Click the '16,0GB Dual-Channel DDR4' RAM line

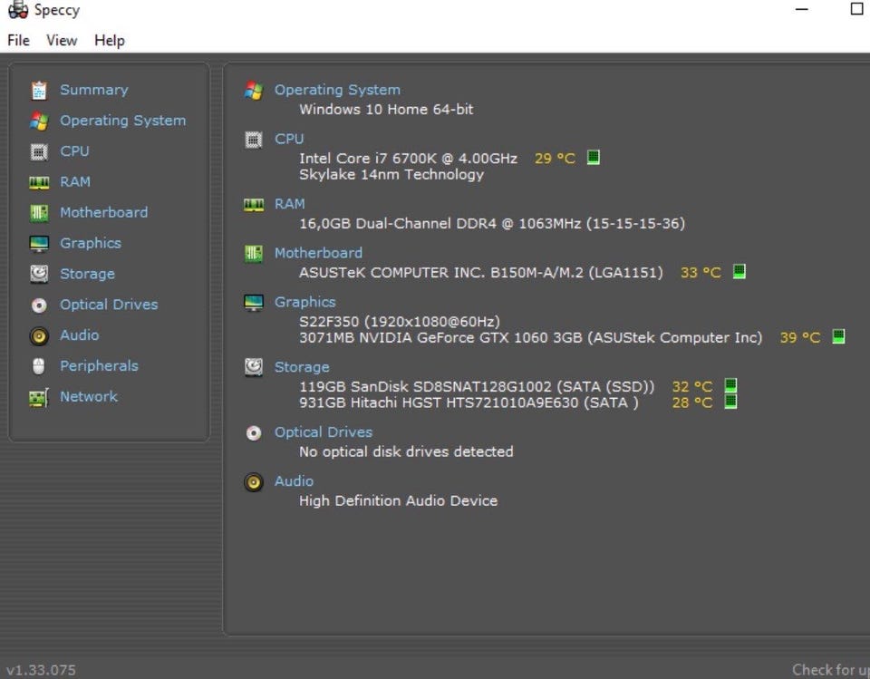click(492, 224)
